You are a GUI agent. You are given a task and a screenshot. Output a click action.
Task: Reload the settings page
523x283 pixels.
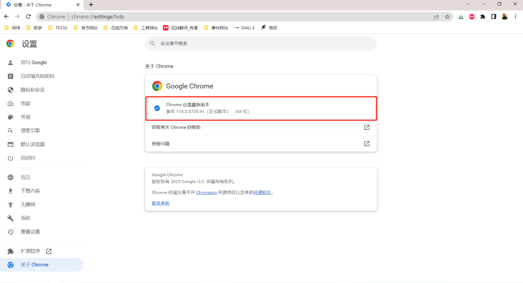click(28, 17)
